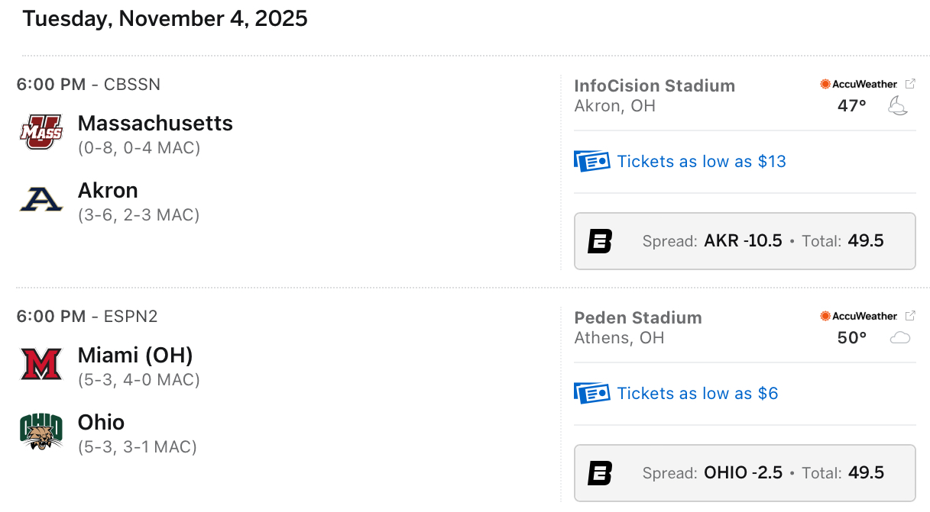930x512 pixels.
Task: Select the AKR -10.5 spread odds box
Action: tap(744, 241)
